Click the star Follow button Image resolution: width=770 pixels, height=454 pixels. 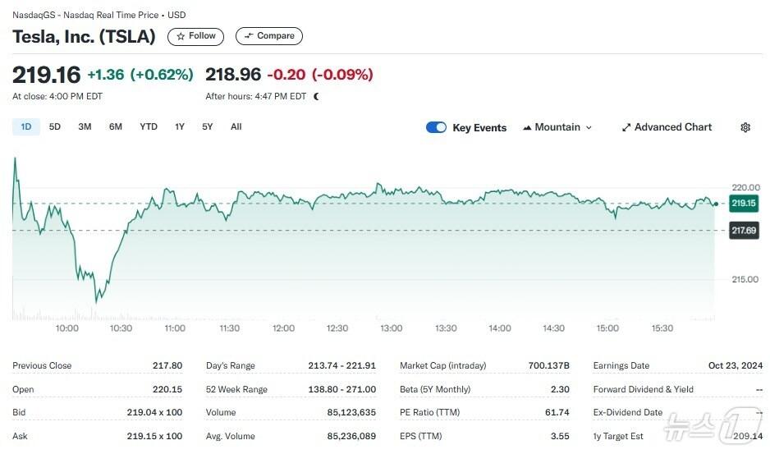click(195, 36)
